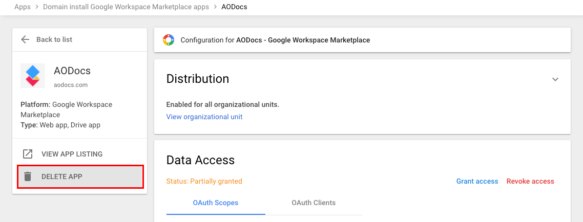Image resolution: width=583 pixels, height=222 pixels.
Task: Open Domain install Google Workspace Marketplace apps breadcrumb
Action: click(x=126, y=7)
